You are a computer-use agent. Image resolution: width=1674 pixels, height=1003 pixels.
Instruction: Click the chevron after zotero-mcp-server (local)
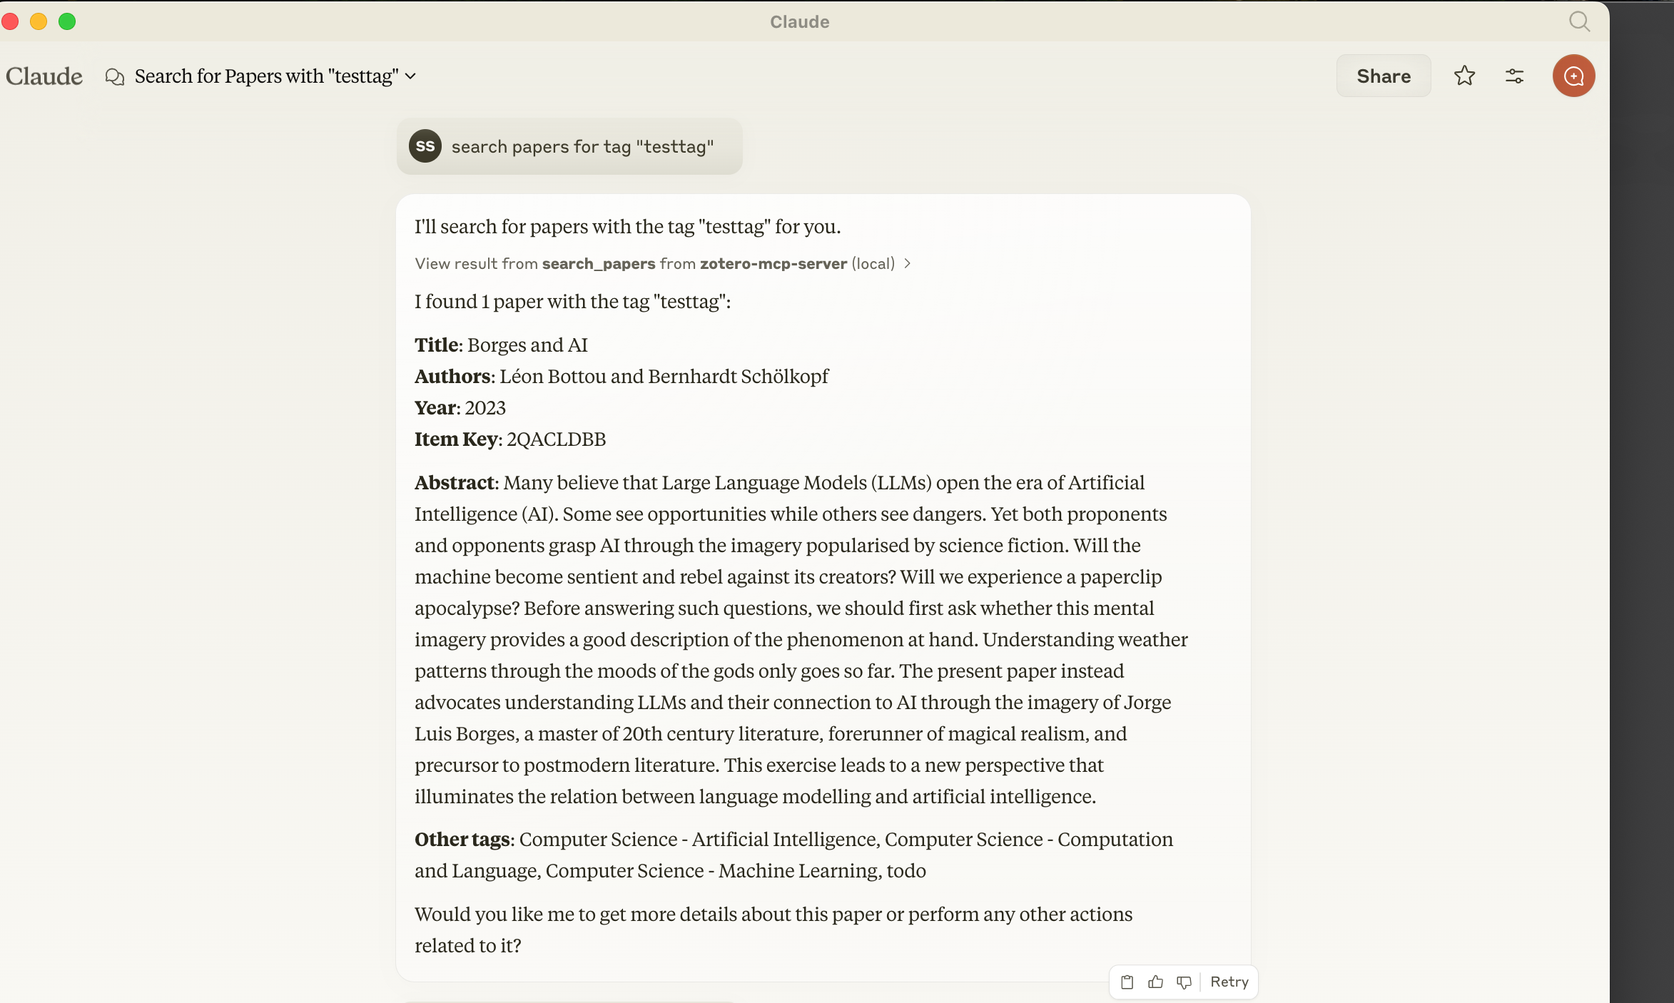tap(908, 263)
